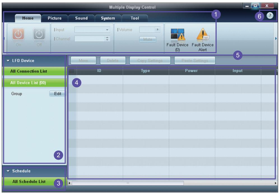Click the horizontal scrollbar thumb
This screenshot has height=193, width=279.
coord(128,183)
